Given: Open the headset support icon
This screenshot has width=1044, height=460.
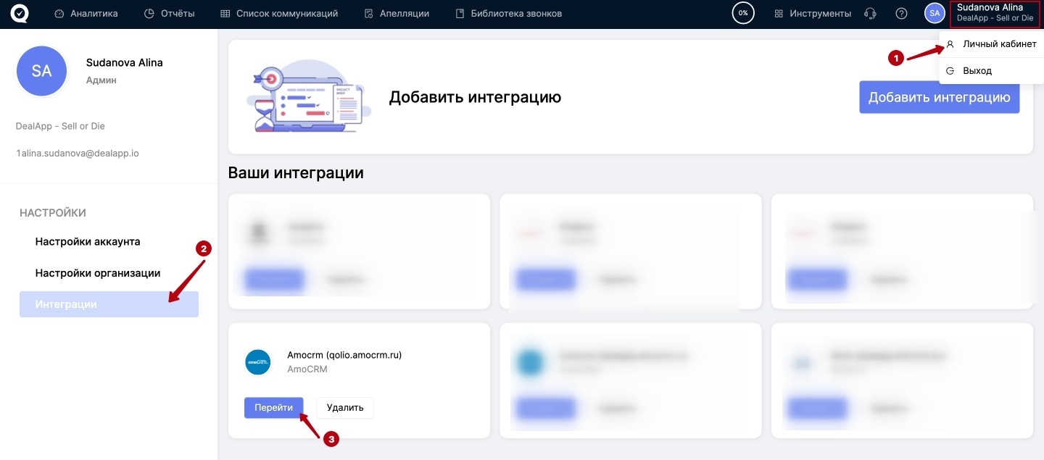Looking at the screenshot, I should [x=871, y=14].
